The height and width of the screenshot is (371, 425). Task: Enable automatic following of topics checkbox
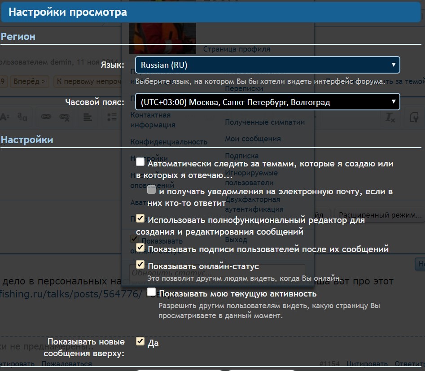(140, 161)
